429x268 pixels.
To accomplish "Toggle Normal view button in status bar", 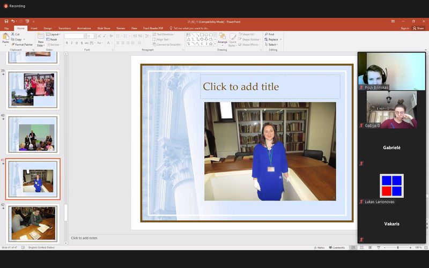I will pyautogui.click(x=354, y=248).
